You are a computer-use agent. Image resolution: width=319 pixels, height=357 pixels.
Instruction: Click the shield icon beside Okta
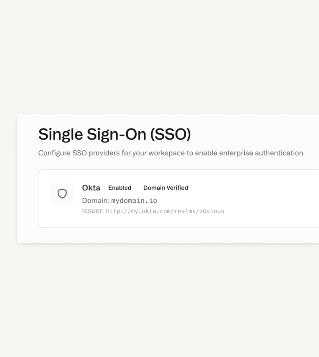click(x=62, y=194)
